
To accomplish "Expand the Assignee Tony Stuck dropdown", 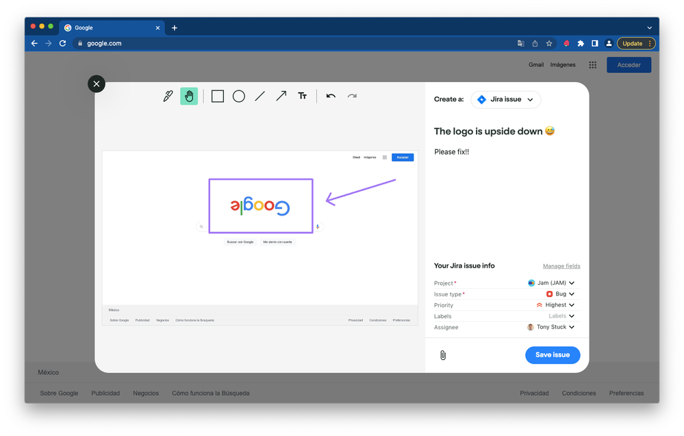I will 551,327.
